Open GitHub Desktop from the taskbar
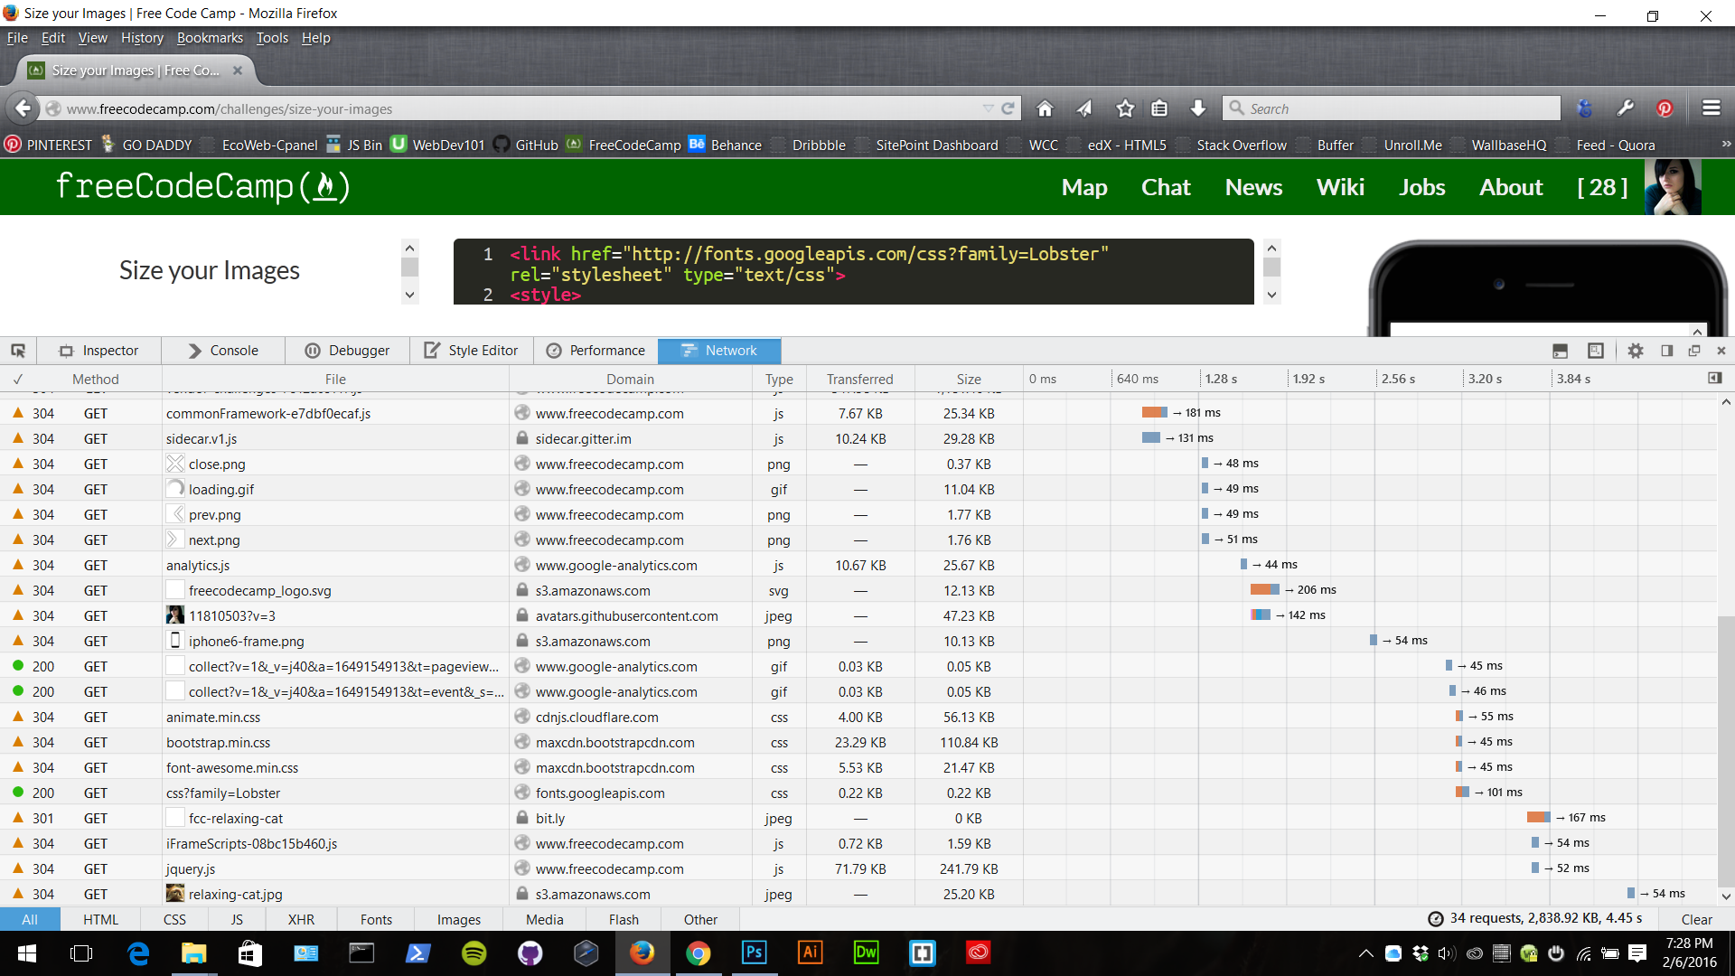 click(x=530, y=953)
